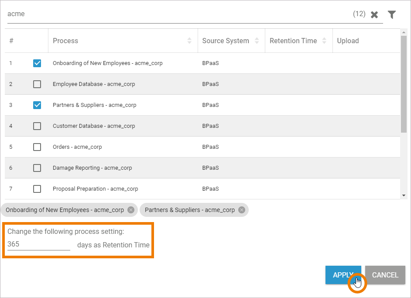Image resolution: width=411 pixels, height=298 pixels.
Task: Select Proposal Preparation checkbox
Action: pos(37,189)
